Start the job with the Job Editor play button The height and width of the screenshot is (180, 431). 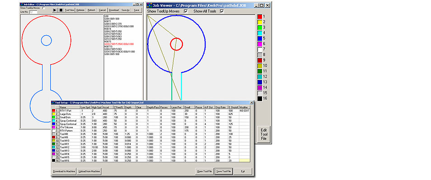[55, 10]
